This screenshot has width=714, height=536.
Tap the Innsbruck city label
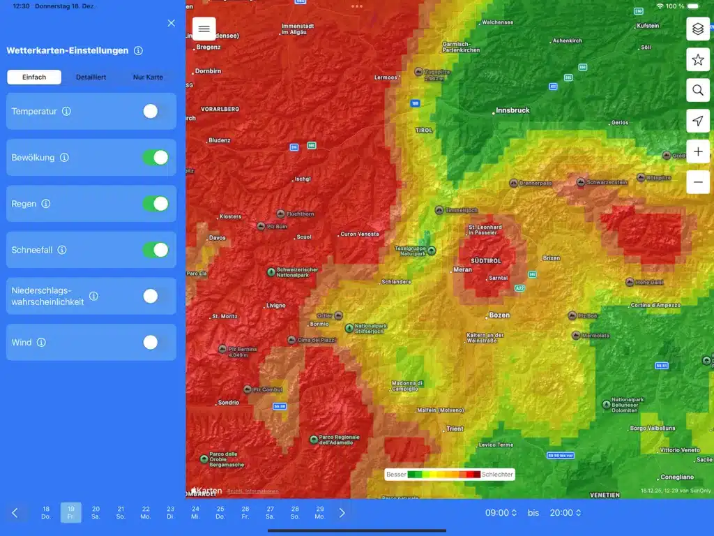pyautogui.click(x=512, y=110)
